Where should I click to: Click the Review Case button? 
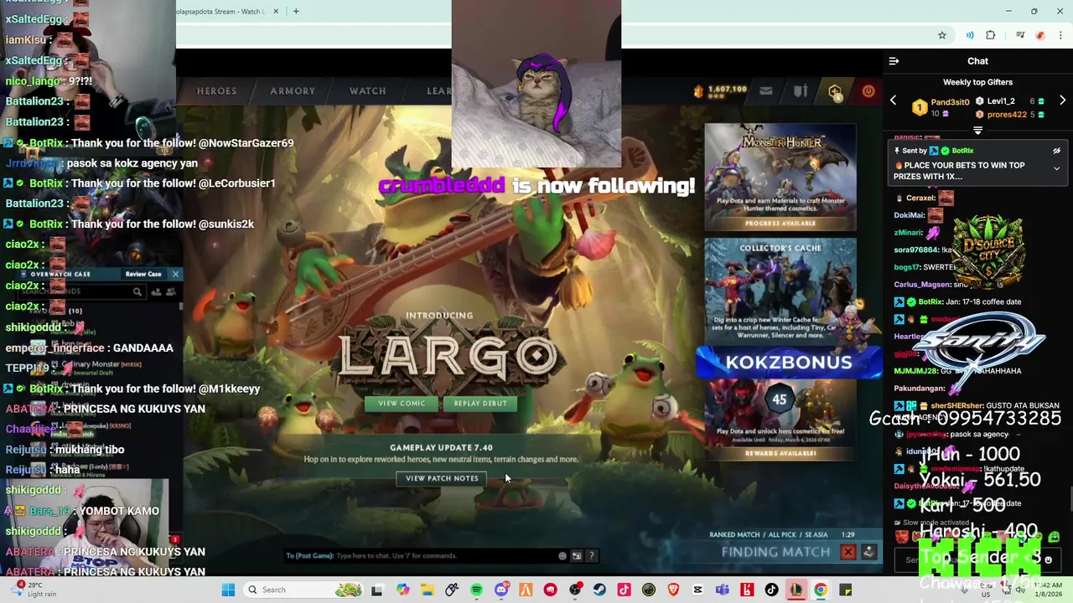(x=143, y=274)
